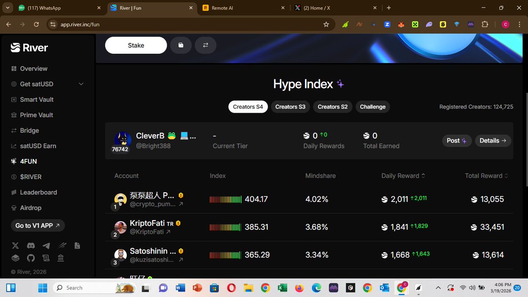528x297 pixels.
Task: Click the River logo in the sidebar
Action: pos(29,48)
